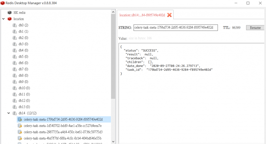Click the db13 database icon
The height and width of the screenshot is (144, 266).
coord(15,107)
